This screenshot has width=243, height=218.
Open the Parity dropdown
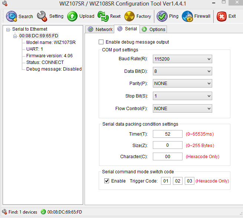point(183,84)
